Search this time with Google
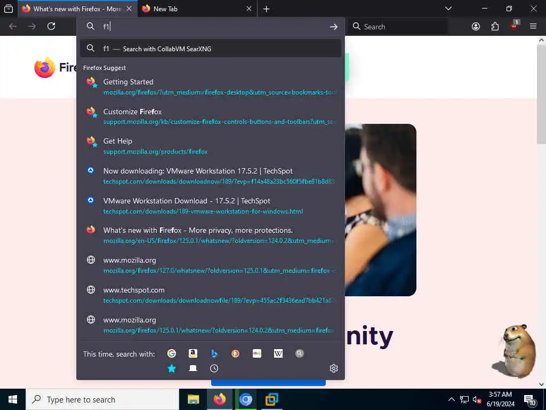The image size is (546, 410). click(x=172, y=353)
